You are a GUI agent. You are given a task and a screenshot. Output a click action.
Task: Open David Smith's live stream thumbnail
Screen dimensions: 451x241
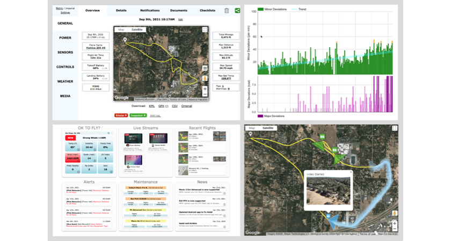tap(158, 138)
